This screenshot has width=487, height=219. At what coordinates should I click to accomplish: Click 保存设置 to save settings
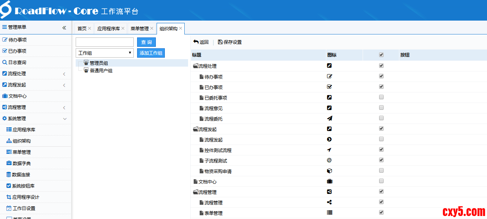[x=230, y=42]
